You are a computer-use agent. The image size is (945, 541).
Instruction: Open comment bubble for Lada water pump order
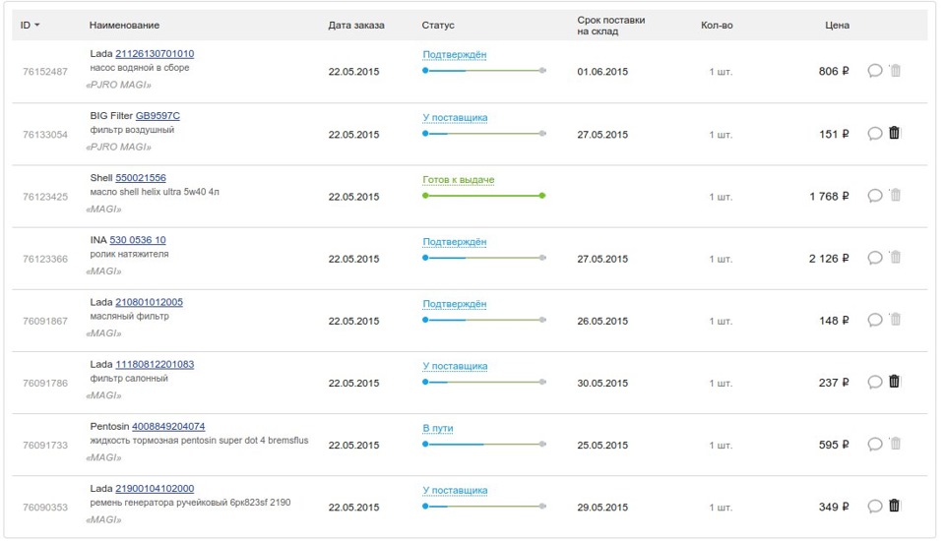point(874,71)
